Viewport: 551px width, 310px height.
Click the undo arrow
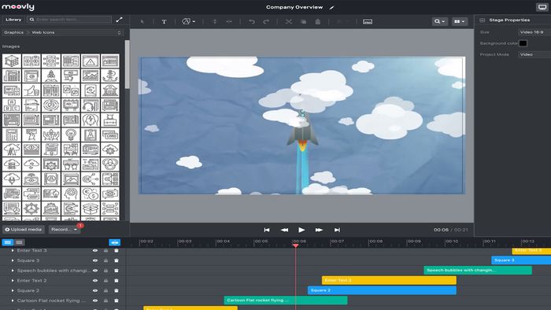pyautogui.click(x=252, y=22)
